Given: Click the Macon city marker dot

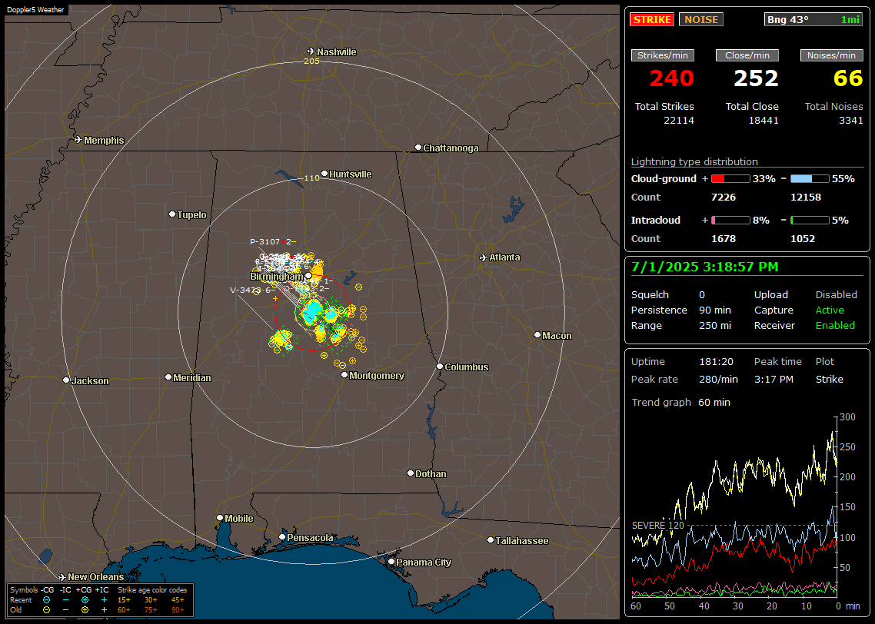Looking at the screenshot, I should pos(537,334).
